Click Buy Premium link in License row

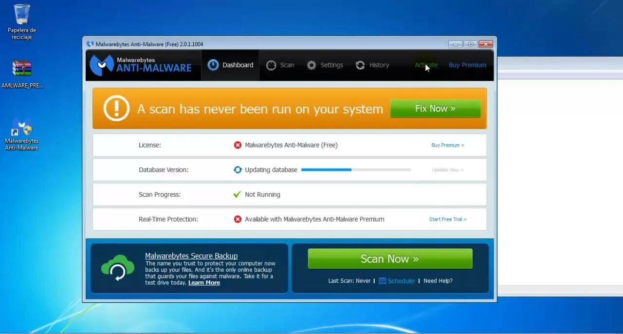click(448, 145)
